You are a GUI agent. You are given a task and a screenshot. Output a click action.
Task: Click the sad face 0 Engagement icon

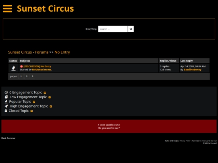(x=6, y=92)
